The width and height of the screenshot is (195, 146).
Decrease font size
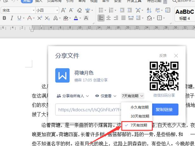(x=71, y=10)
